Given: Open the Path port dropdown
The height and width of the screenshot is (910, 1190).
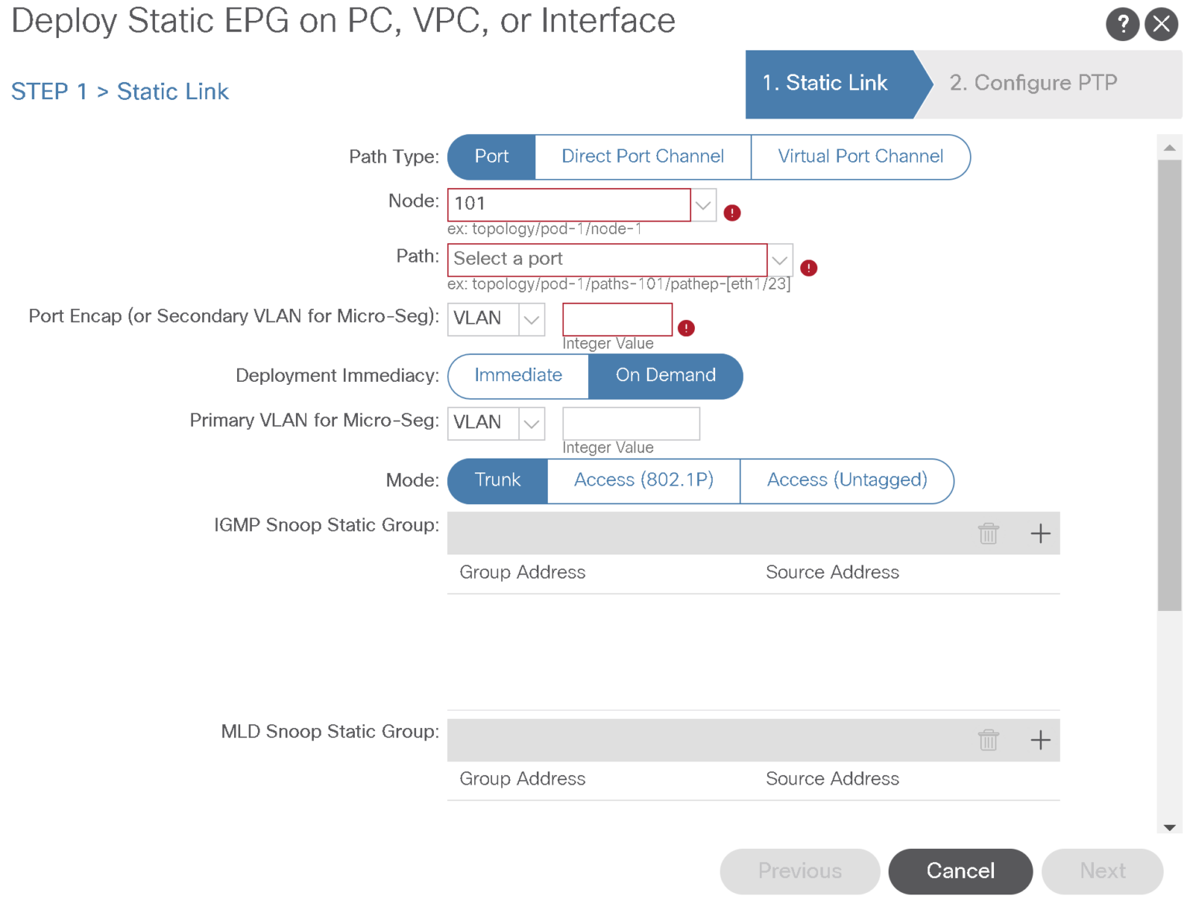Looking at the screenshot, I should [780, 260].
